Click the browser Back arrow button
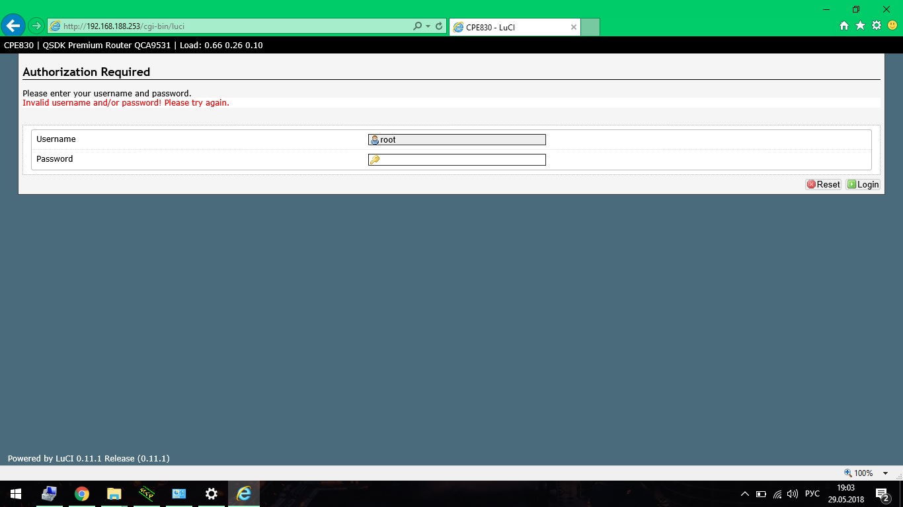Screen dimensions: 903x507 (x=13, y=26)
